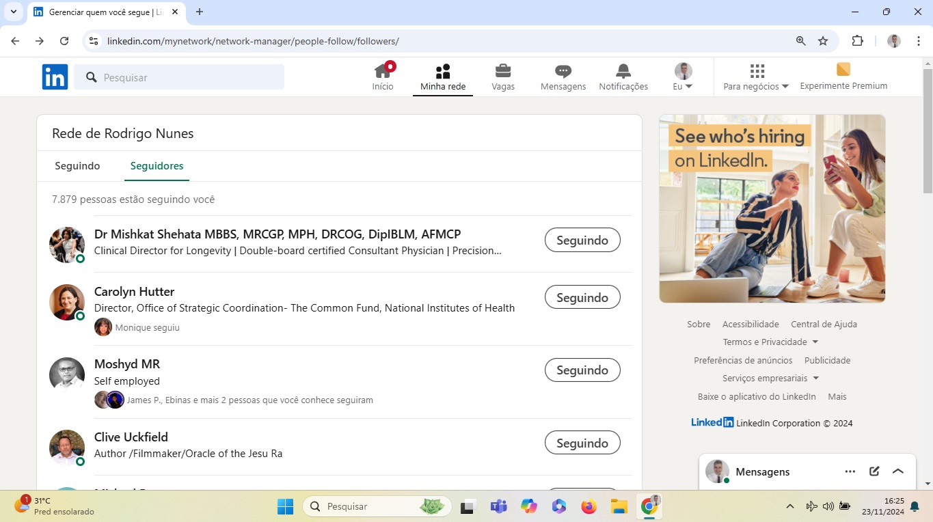Screen dimensions: 933x522
Task: Open the Eu profile menu
Action: (683, 77)
